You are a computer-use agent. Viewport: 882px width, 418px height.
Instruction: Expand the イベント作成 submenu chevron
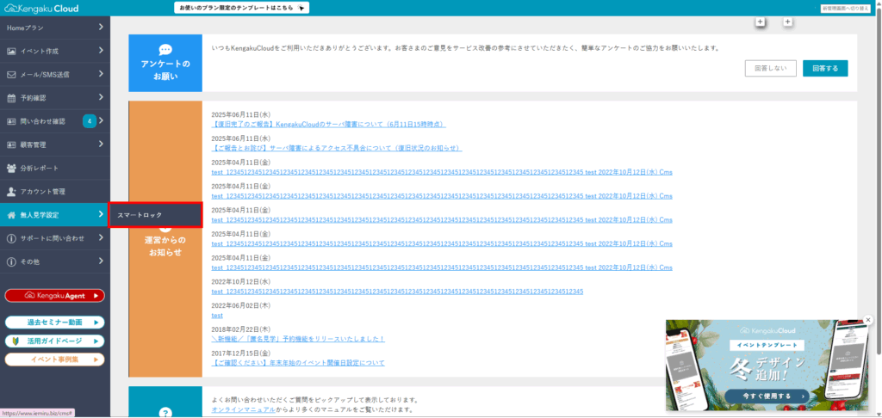tap(101, 51)
